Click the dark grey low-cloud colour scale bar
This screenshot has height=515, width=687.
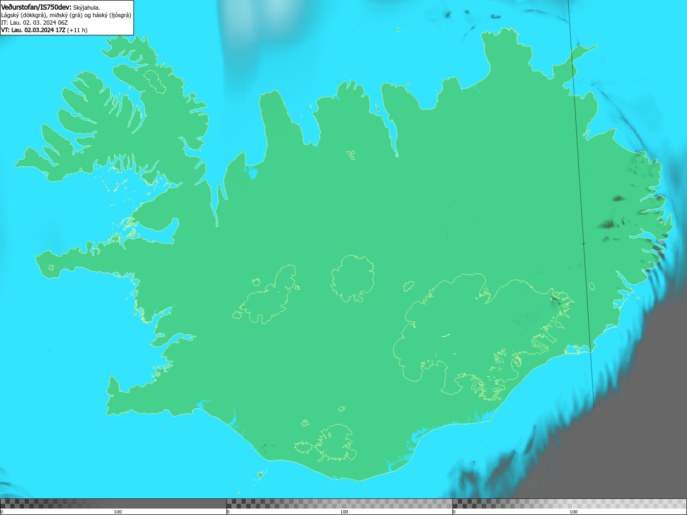[x=113, y=504]
